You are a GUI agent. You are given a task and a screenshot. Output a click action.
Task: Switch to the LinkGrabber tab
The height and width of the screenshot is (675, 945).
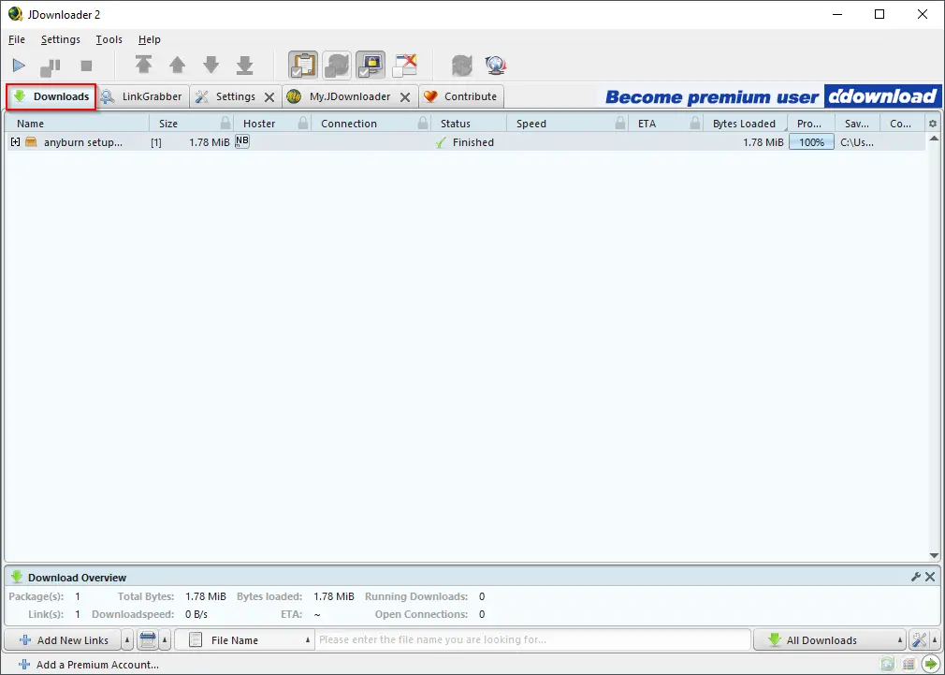click(143, 96)
